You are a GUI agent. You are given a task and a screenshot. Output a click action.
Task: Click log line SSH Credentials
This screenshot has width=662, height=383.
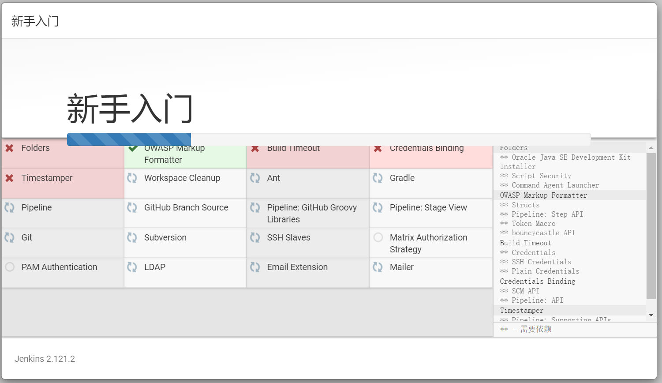click(x=535, y=262)
